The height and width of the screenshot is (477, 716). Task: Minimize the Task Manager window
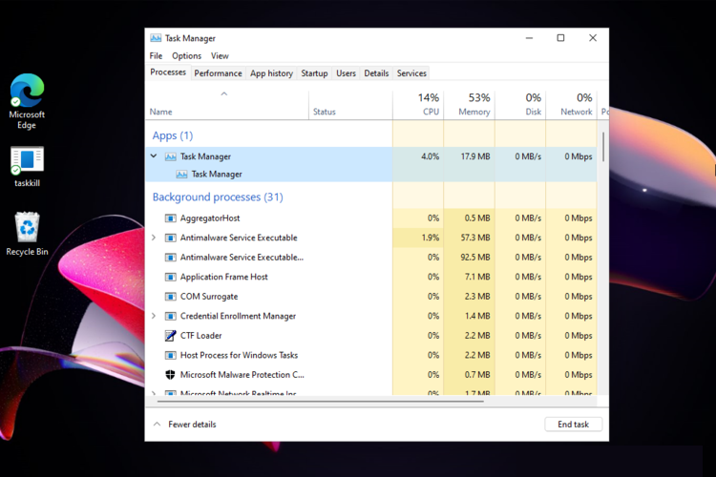click(529, 38)
